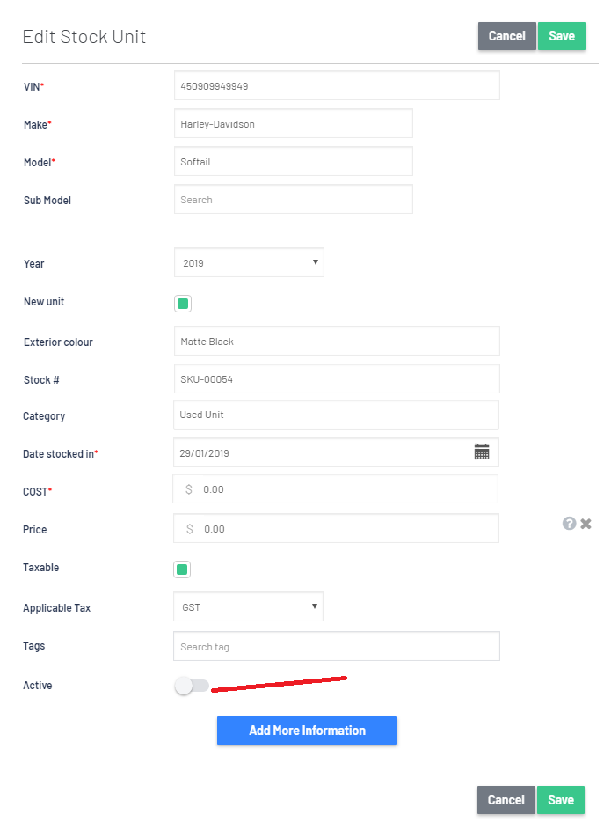
Task: Toggle the Taxable checkbox
Action: pyautogui.click(x=182, y=569)
